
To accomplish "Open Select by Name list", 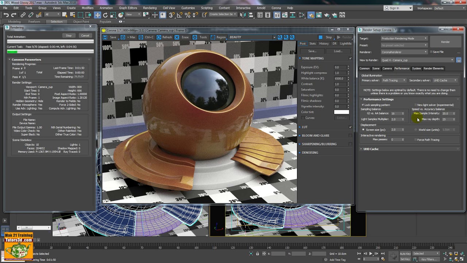I will point(73,15).
